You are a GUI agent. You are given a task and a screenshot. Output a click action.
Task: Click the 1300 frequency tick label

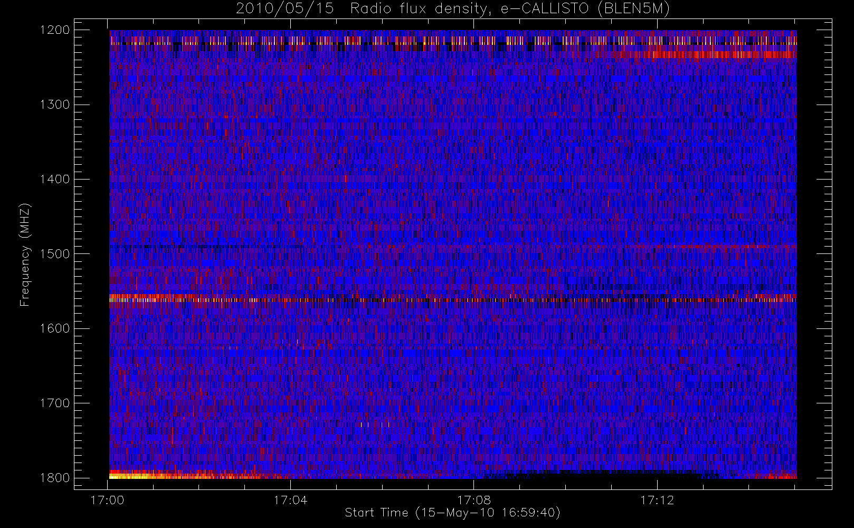coord(55,105)
